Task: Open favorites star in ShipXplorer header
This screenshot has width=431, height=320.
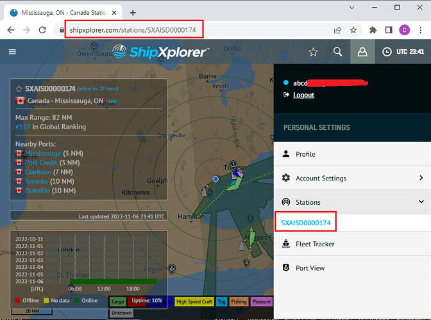Action: (x=313, y=52)
